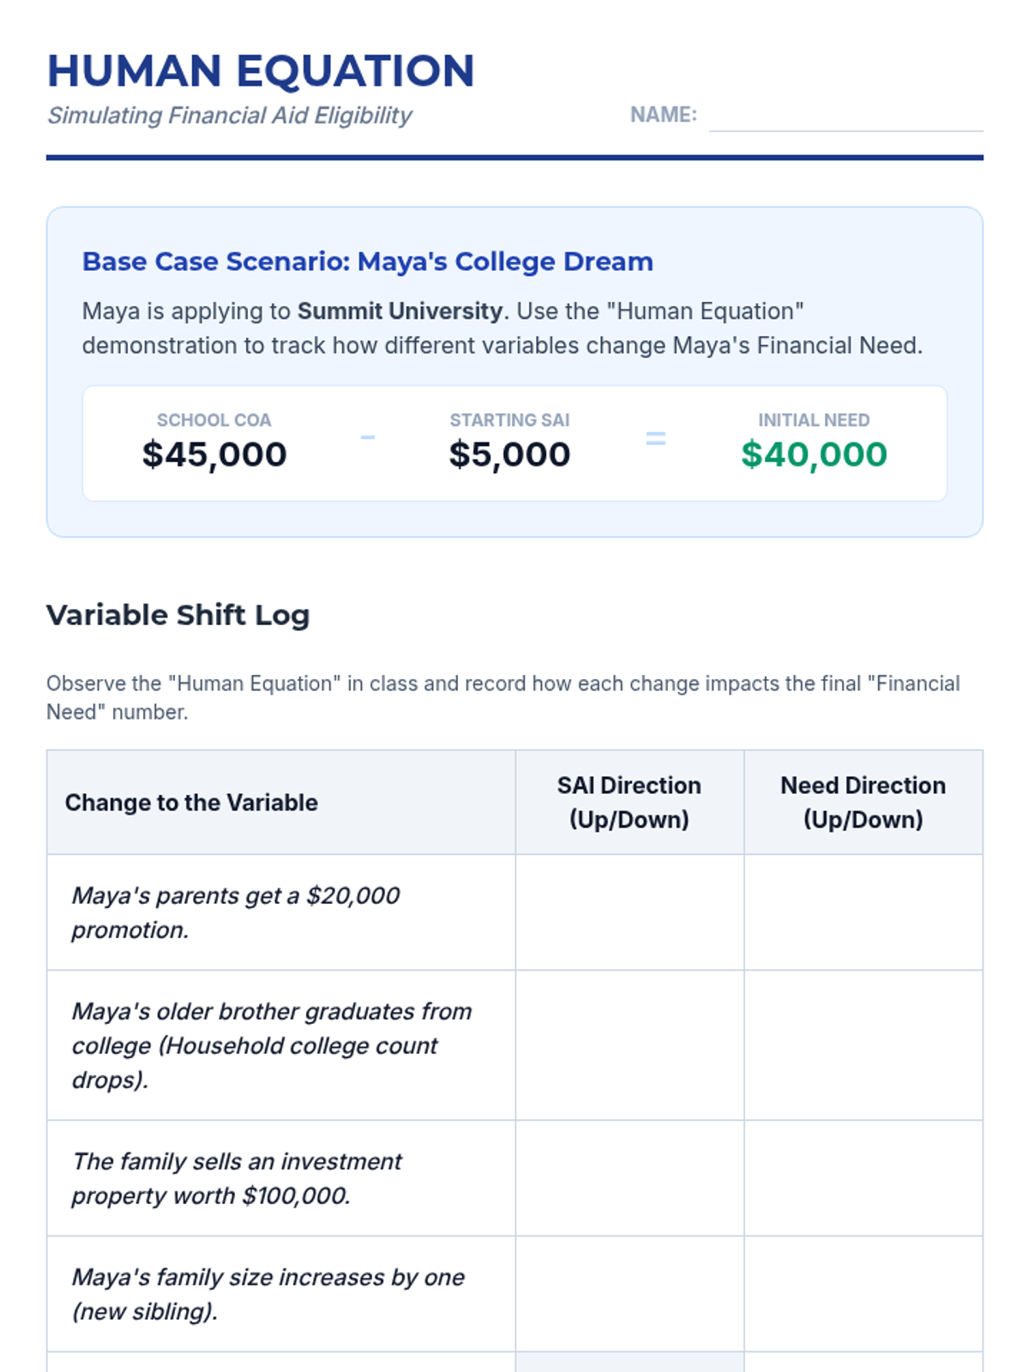1029x1372 pixels.
Task: Click the "Variable Shift Log" heading
Action: click(178, 615)
